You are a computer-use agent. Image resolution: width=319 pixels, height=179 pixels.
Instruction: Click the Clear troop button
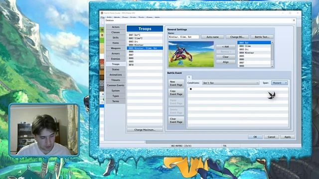point(225,57)
